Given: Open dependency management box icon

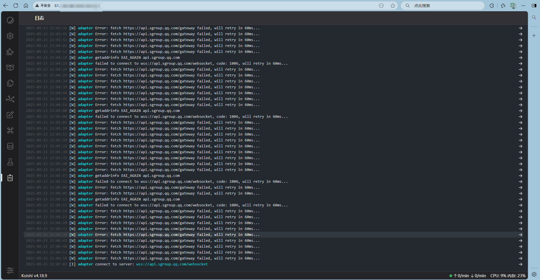Looking at the screenshot, I should 10,67.
